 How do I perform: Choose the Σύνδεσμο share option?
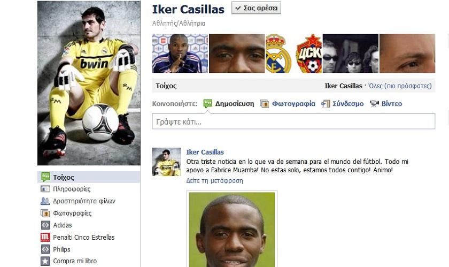coord(342,103)
